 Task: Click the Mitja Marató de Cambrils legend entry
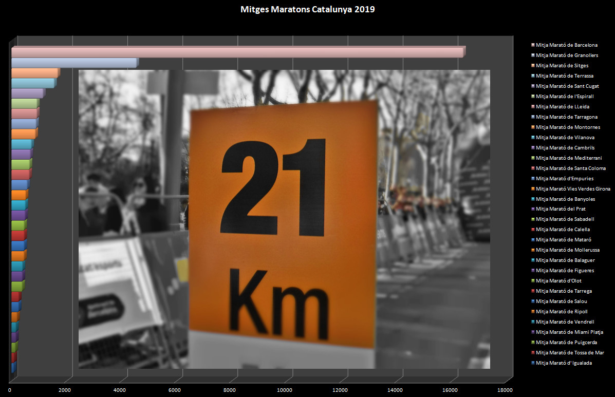point(565,147)
